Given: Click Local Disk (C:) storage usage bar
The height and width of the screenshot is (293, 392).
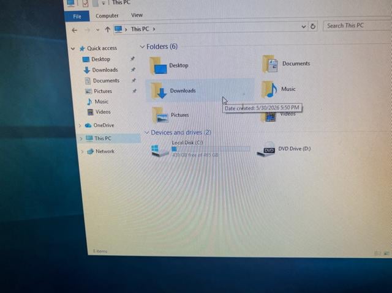Looking at the screenshot, I should [211, 149].
